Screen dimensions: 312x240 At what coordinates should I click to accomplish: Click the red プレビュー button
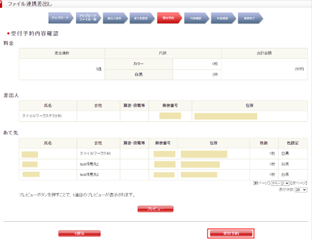tap(155, 209)
